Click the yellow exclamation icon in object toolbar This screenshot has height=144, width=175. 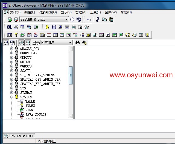click(147, 35)
